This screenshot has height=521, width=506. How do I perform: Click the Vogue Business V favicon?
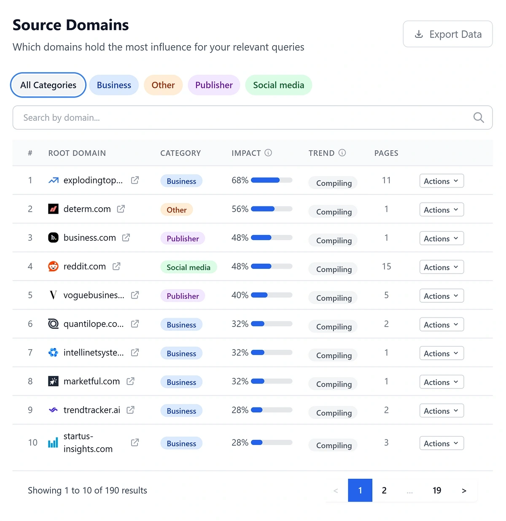tap(53, 295)
